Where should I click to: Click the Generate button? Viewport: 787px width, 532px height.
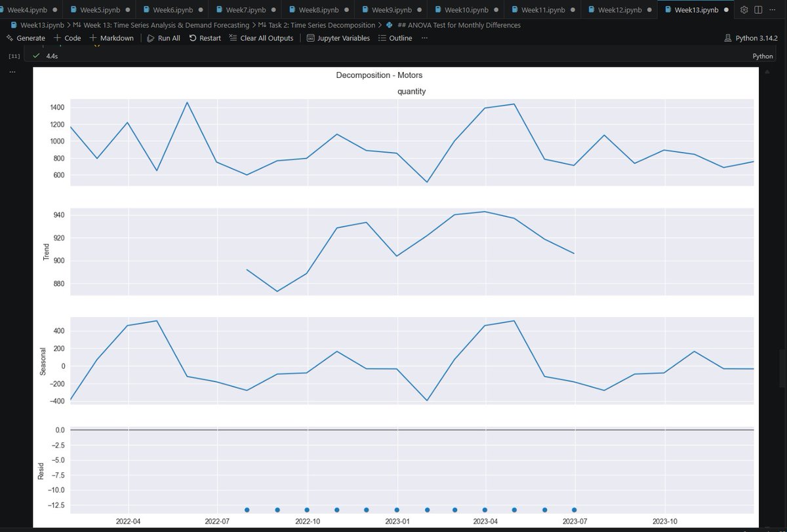click(26, 38)
